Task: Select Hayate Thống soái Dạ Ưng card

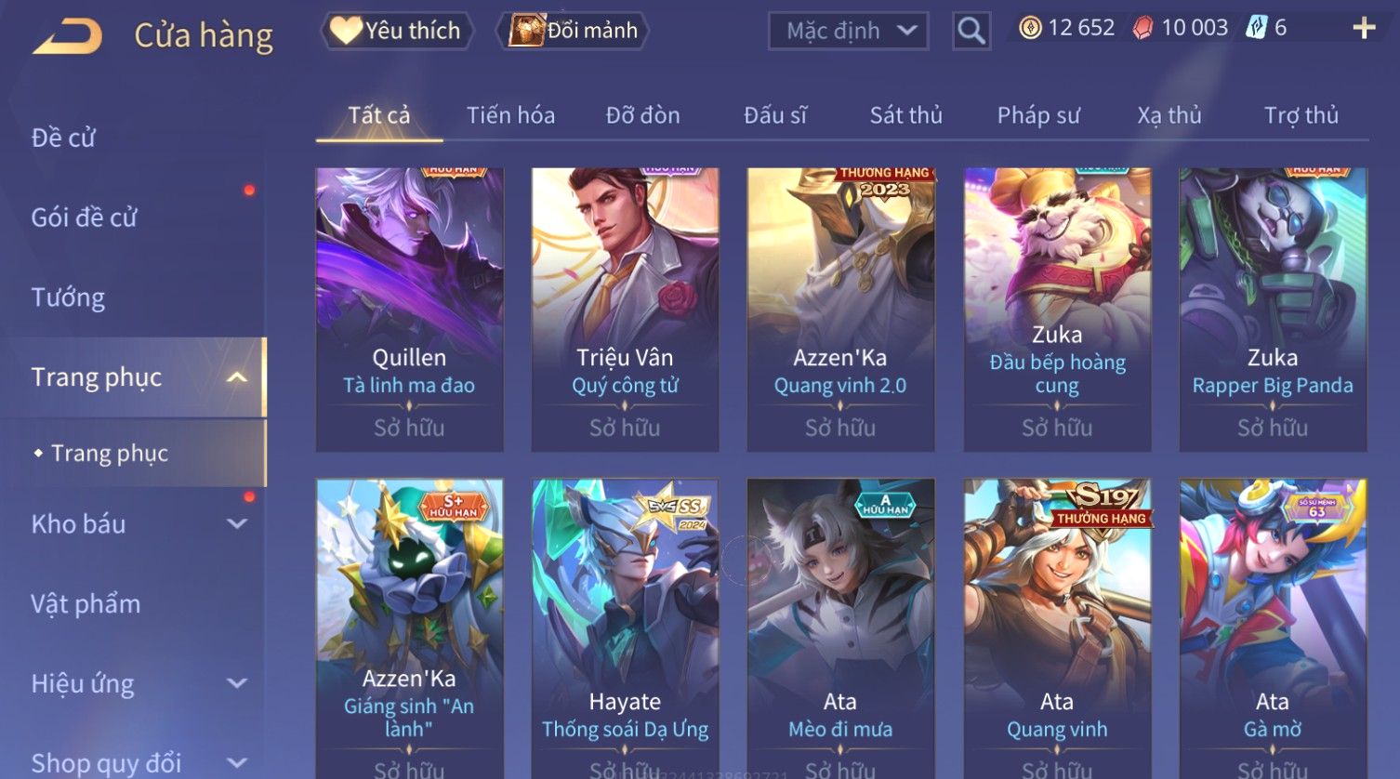Action: point(625,628)
